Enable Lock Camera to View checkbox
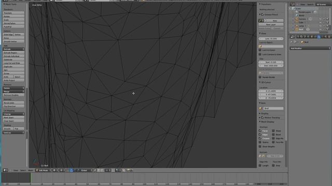The width and height of the screenshot is (332, 186). click(x=260, y=54)
